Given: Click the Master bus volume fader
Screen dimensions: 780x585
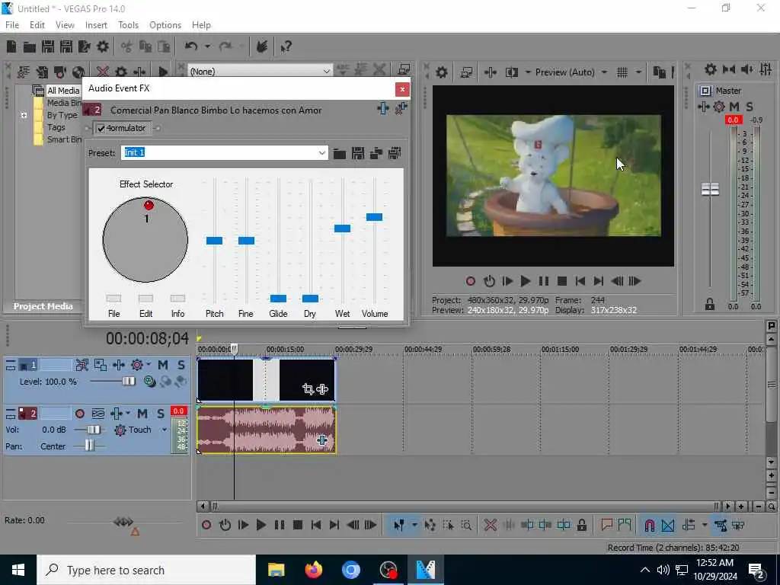Looking at the screenshot, I should pos(710,189).
